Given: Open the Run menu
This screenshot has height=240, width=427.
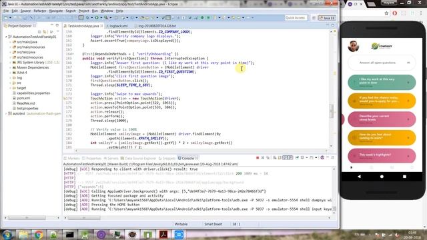Looking at the screenshot, I should [x=95, y=11].
